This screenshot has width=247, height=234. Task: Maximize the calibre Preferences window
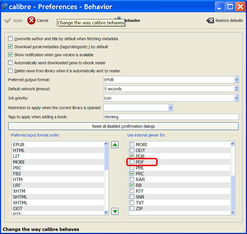(230, 7)
